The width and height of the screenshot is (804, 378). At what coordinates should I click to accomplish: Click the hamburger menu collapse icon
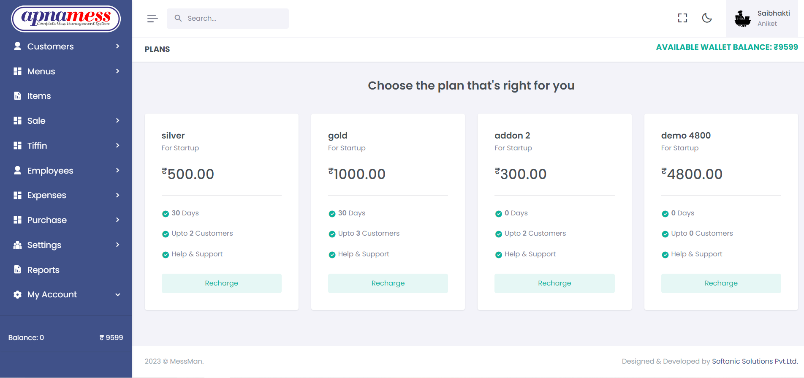[152, 19]
